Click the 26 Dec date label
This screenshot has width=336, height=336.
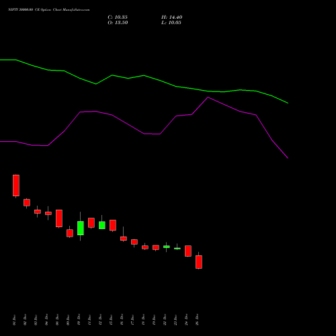197,320
